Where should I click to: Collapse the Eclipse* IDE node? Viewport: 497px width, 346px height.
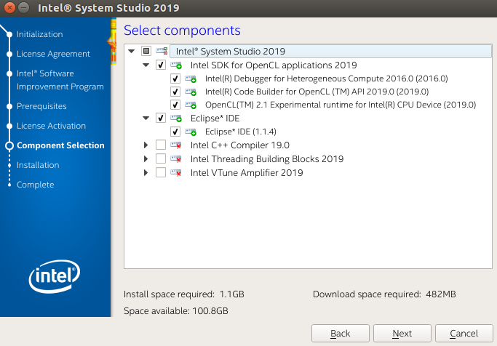146,118
